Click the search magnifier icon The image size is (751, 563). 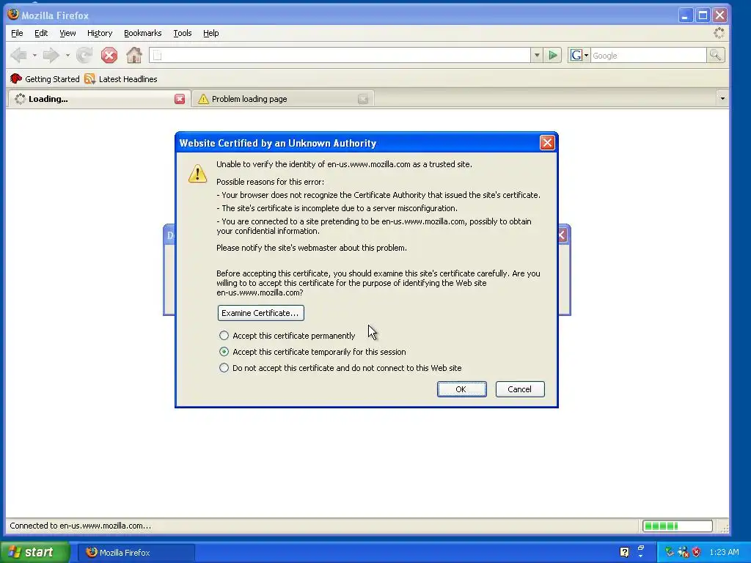point(716,56)
